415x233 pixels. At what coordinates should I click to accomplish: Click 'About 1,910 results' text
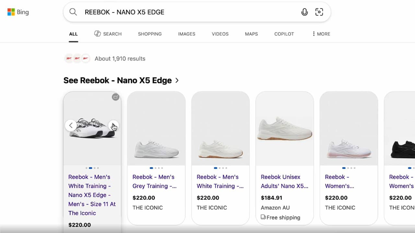(120, 59)
